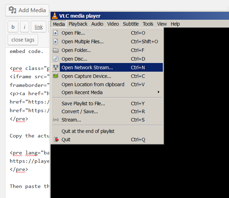The width and height of the screenshot is (229, 198).
Task: Open the Playback menu
Action: pyautogui.click(x=78, y=24)
